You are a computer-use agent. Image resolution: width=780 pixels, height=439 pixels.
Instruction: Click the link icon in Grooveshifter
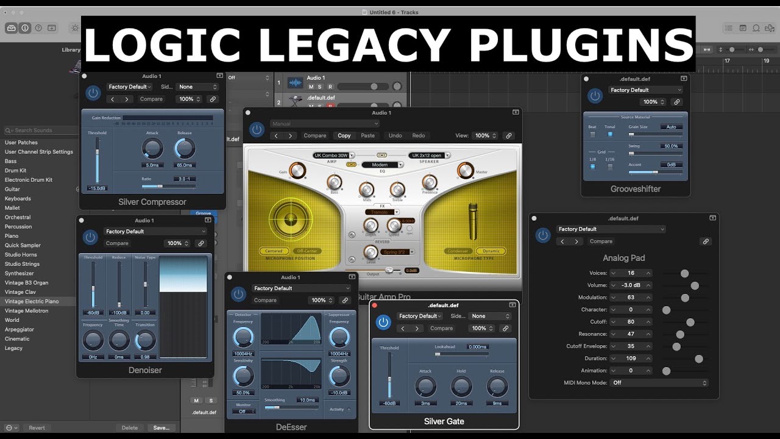click(677, 102)
